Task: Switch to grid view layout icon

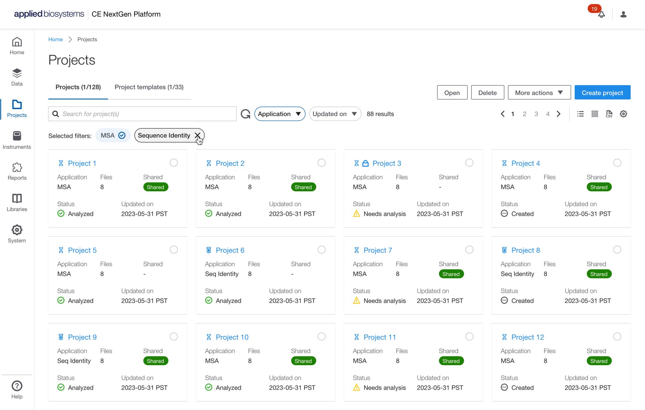Action: click(595, 114)
